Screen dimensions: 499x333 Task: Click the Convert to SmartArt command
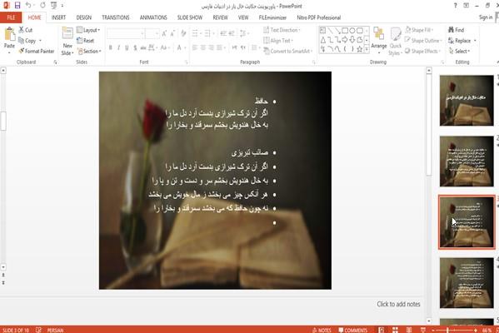(x=287, y=52)
